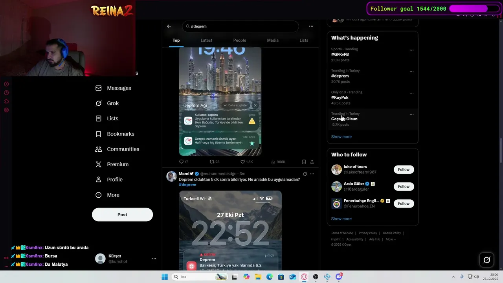The height and width of the screenshot is (283, 503).
Task: Open the volume control in system tray
Action: point(476,277)
